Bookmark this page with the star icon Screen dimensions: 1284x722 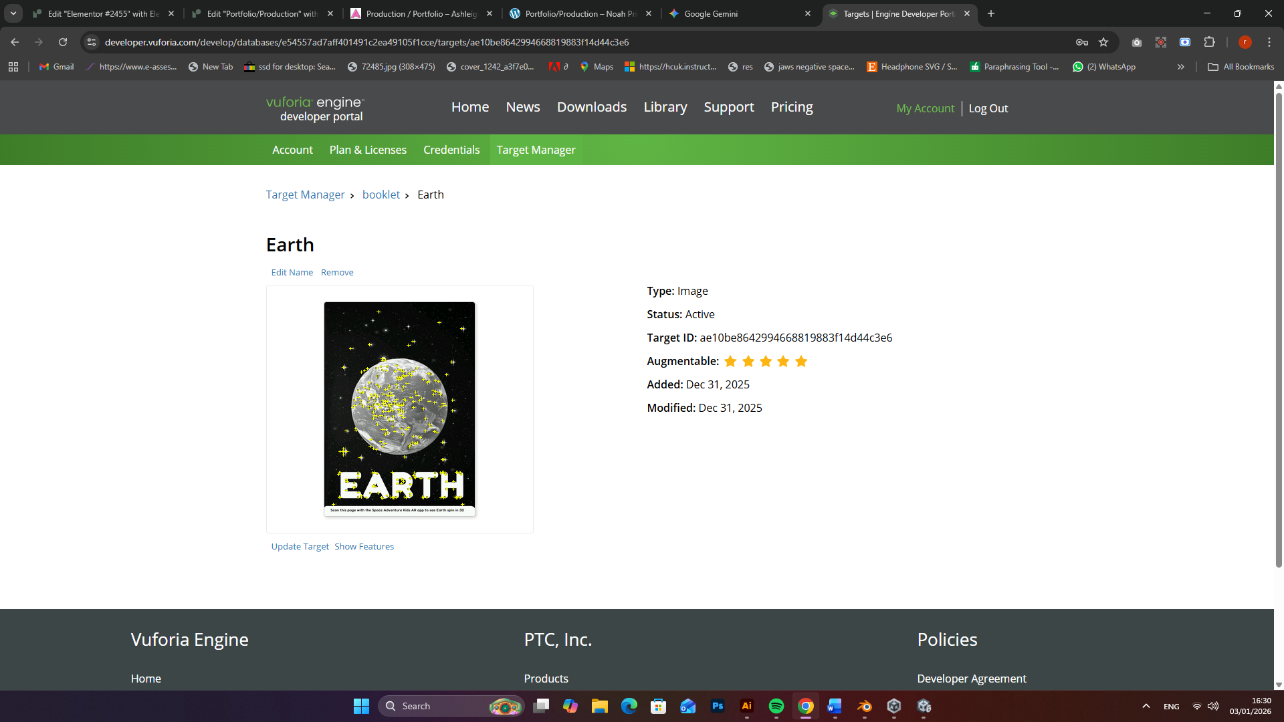pyautogui.click(x=1103, y=42)
